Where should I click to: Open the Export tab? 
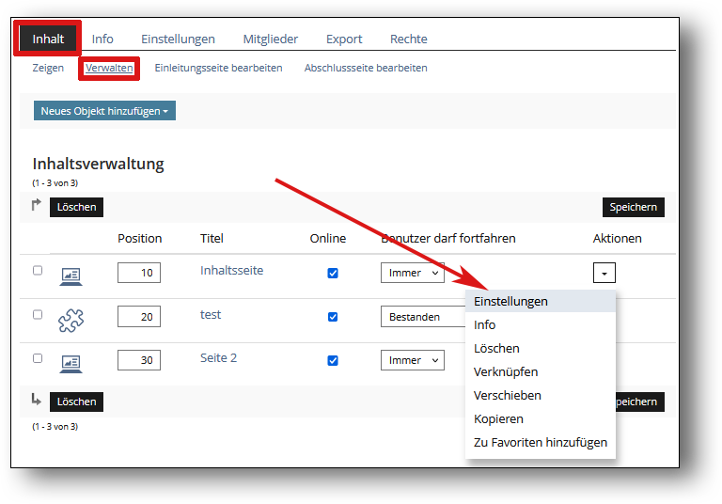tap(344, 39)
